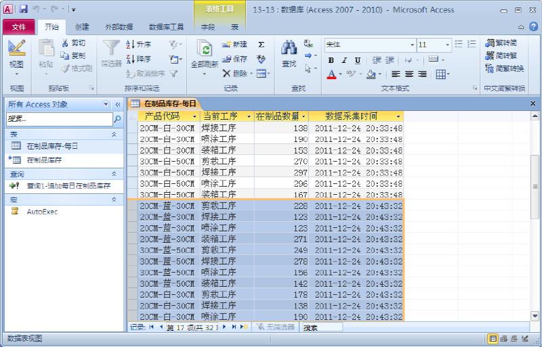Image resolution: width=542 pixels, height=347 pixels.
Task: Open 产品代码 column filter dropdown
Action: (194, 117)
